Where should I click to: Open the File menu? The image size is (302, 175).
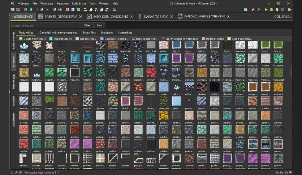tap(35, 4)
